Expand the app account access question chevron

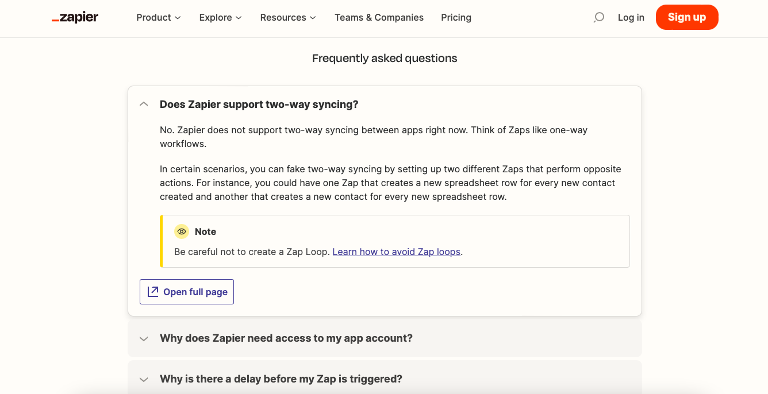pos(144,338)
